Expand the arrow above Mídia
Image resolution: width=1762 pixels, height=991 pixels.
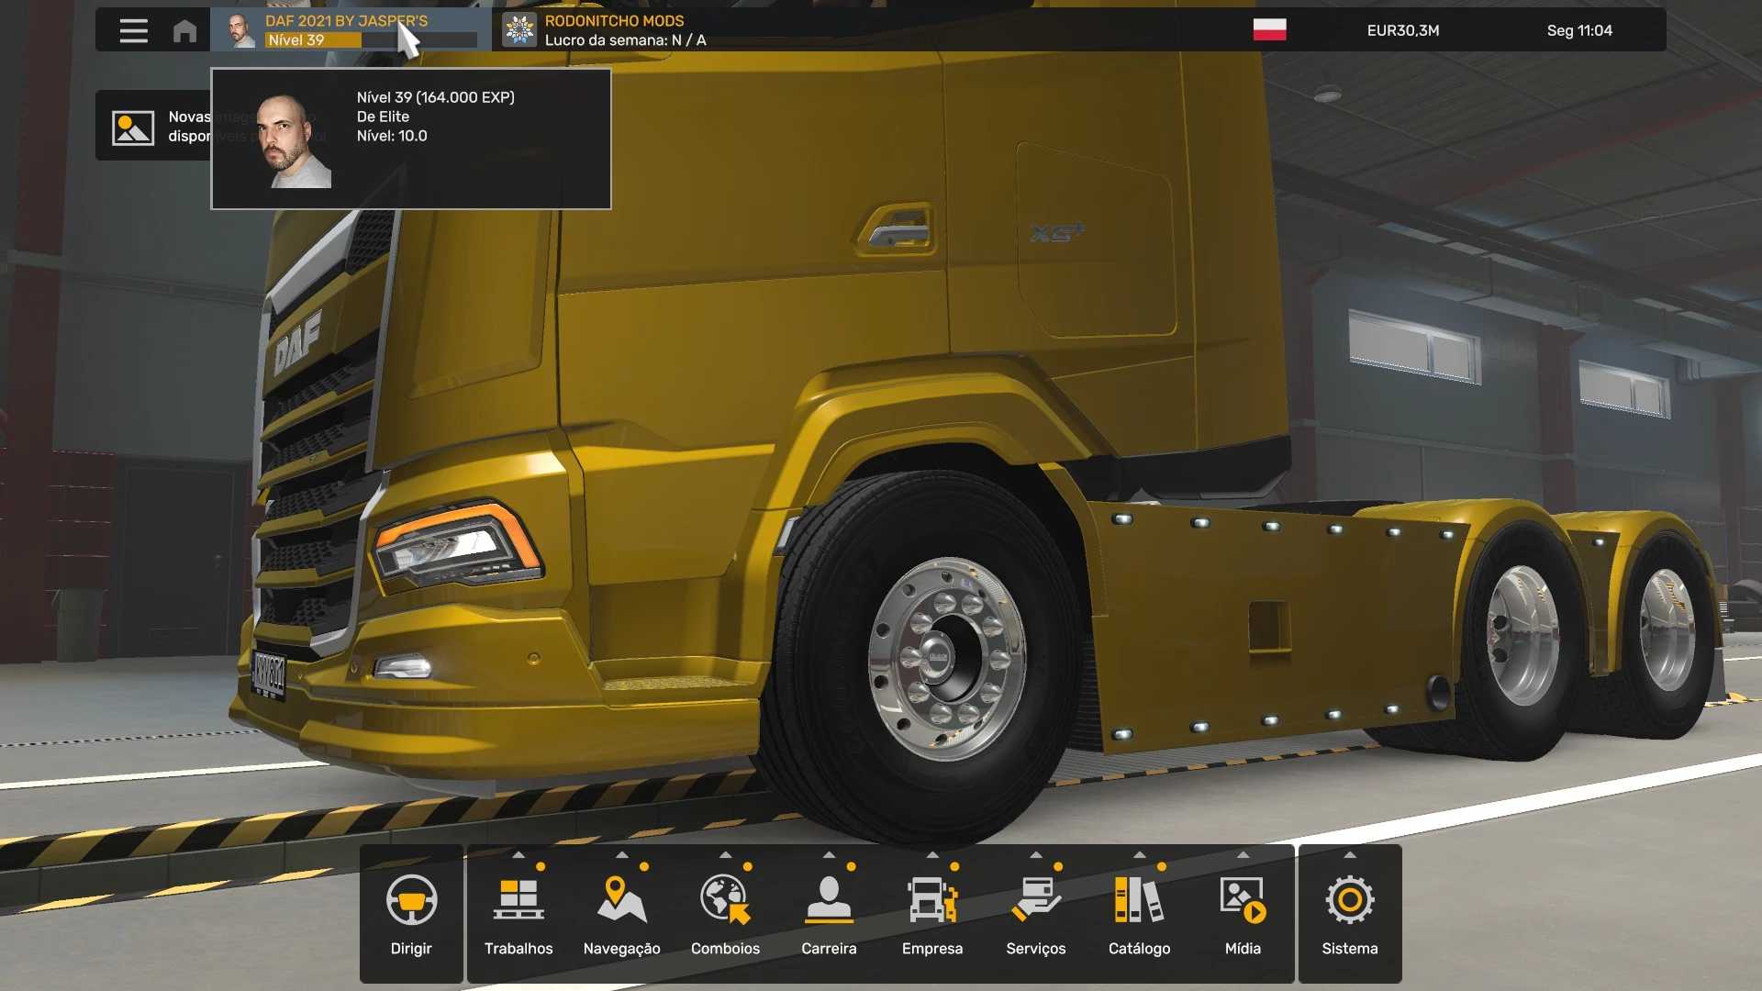tap(1243, 855)
